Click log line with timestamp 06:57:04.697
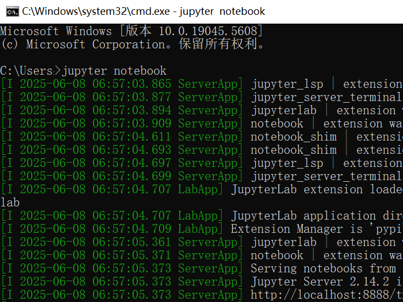This screenshot has width=403, height=302. coord(201,163)
